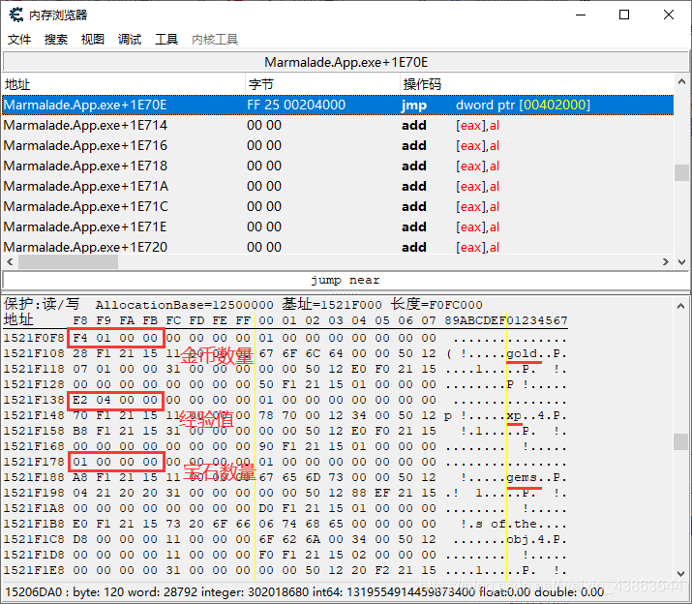Click status bar address 15206DA0
Image resolution: width=692 pixels, height=604 pixels.
tap(34, 592)
